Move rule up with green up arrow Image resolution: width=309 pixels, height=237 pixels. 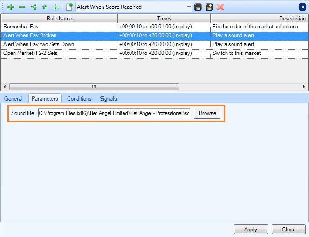point(44,7)
